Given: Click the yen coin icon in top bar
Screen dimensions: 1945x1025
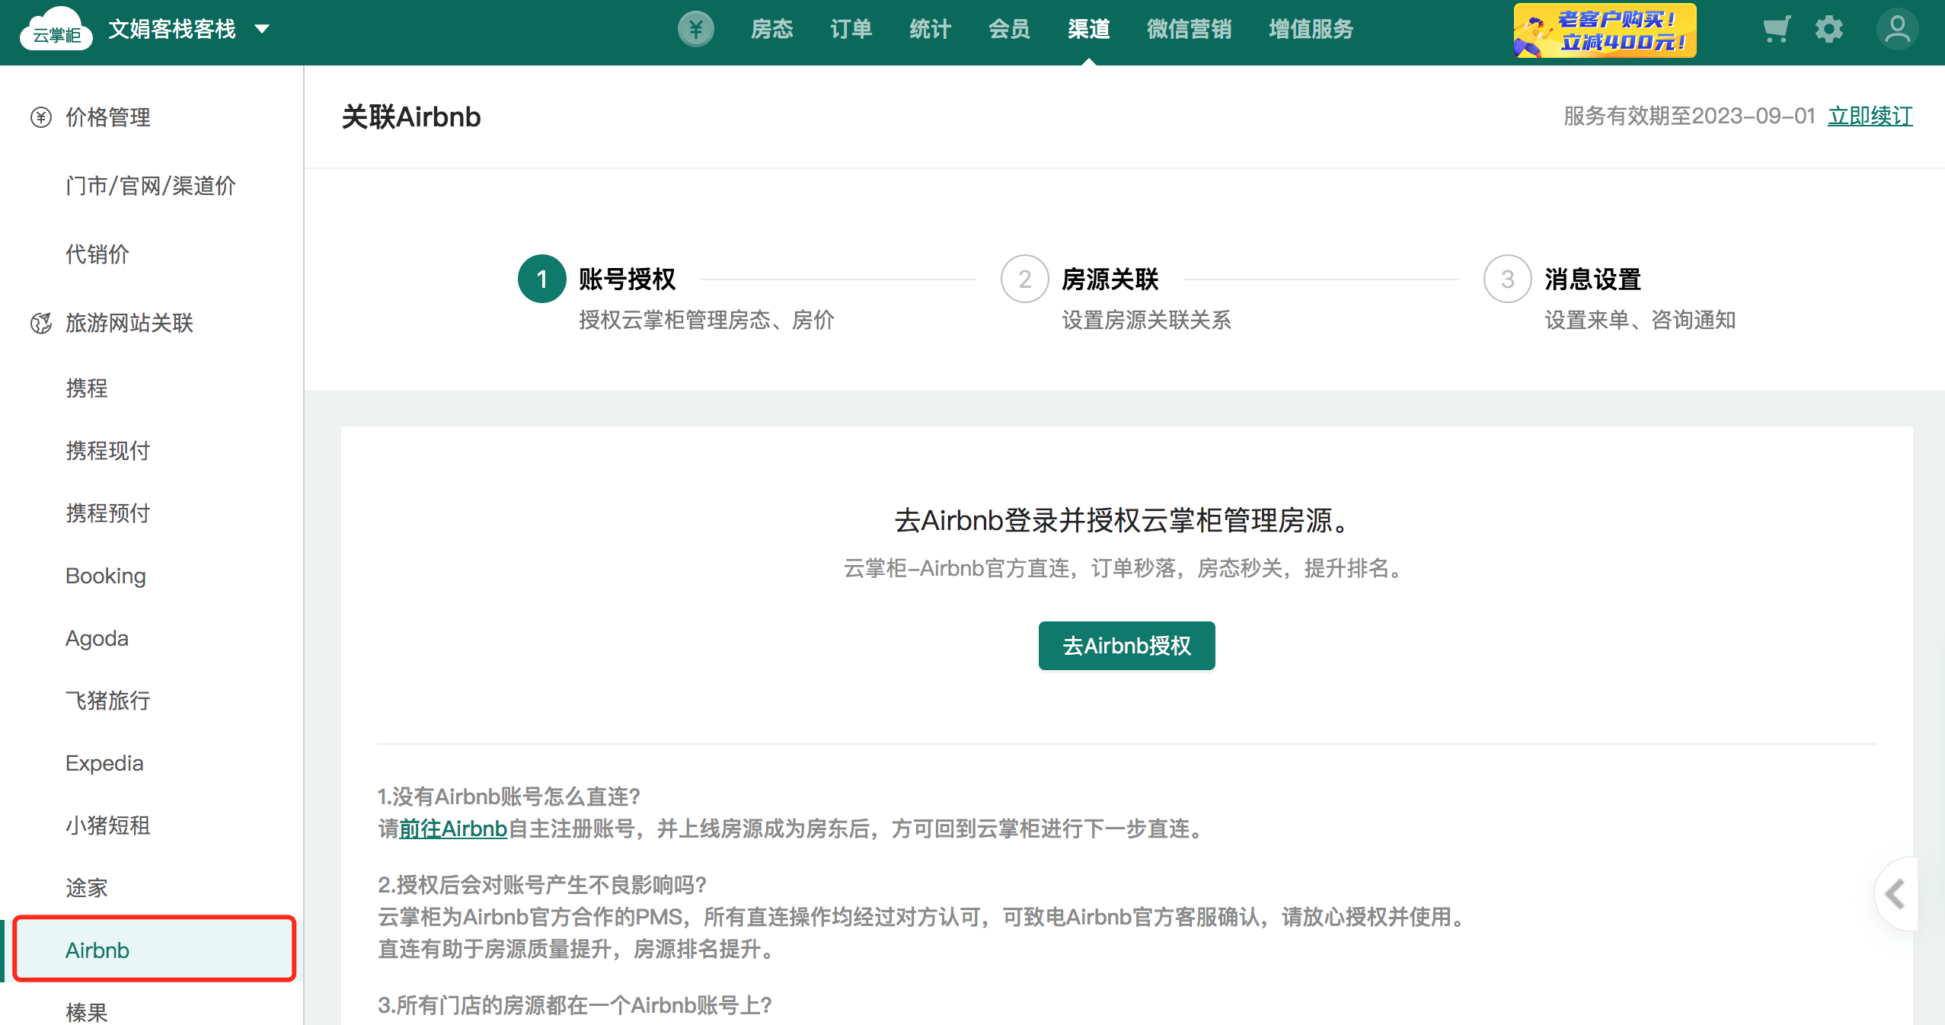Looking at the screenshot, I should click(695, 30).
